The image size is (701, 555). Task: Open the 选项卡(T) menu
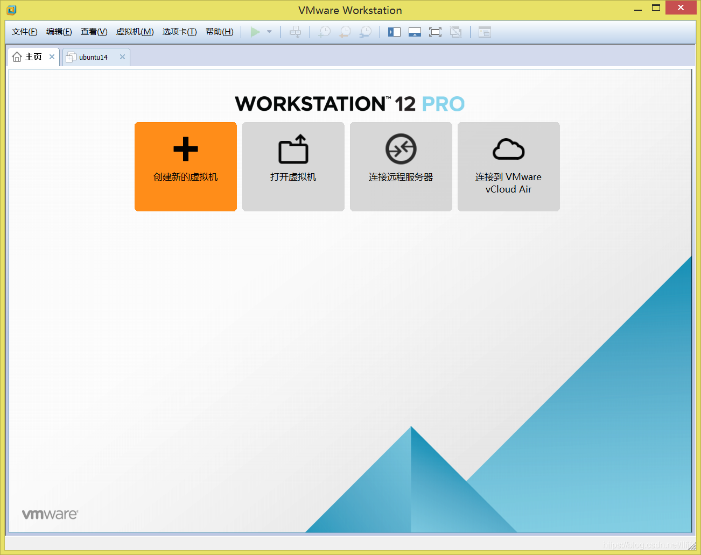[180, 32]
